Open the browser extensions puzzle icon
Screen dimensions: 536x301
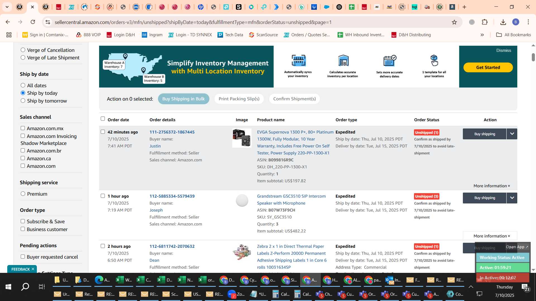[x=485, y=22]
